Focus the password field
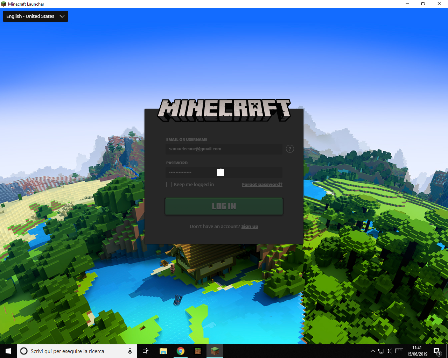The width and height of the screenshot is (448, 358). point(224,172)
